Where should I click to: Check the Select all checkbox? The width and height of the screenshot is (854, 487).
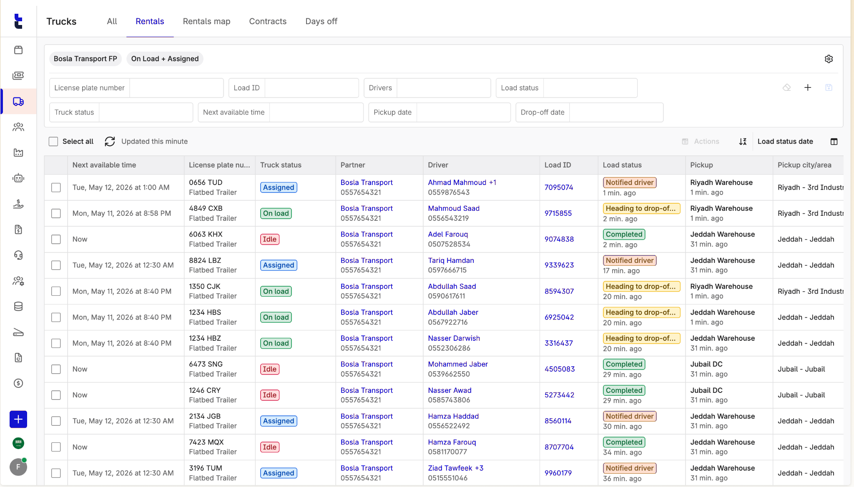53,142
